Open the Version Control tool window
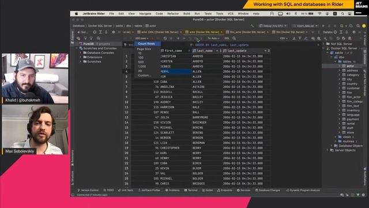The width and height of the screenshot is (369, 208). tap(88, 190)
